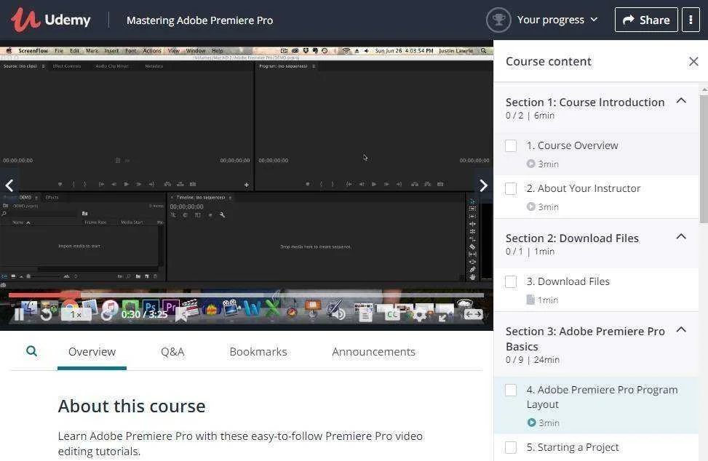708x461 pixels.
Task: Click the trophy progress icon
Action: [498, 20]
